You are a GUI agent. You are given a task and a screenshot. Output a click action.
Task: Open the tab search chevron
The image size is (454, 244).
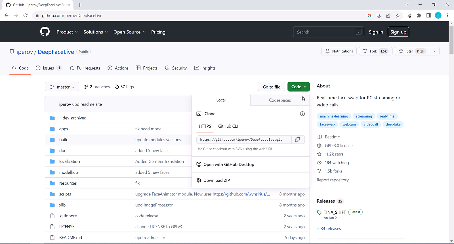(406, 5)
